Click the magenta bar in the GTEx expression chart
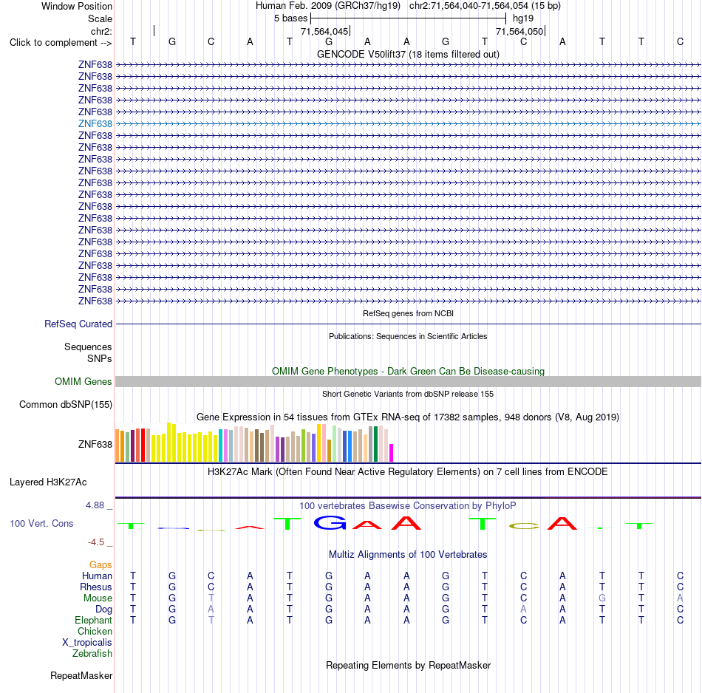The width and height of the screenshot is (702, 693). point(391,453)
